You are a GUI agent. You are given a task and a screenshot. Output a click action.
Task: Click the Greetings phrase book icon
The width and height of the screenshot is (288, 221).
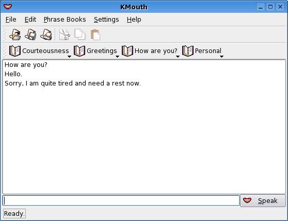(x=79, y=51)
